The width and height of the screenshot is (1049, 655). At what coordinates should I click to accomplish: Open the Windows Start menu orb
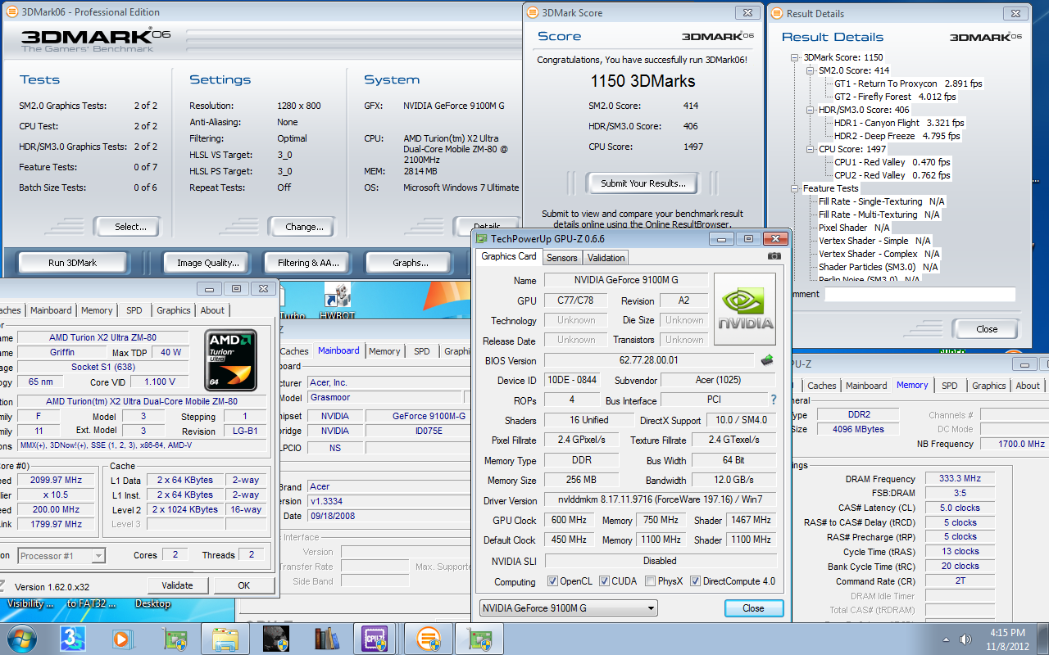[22, 639]
